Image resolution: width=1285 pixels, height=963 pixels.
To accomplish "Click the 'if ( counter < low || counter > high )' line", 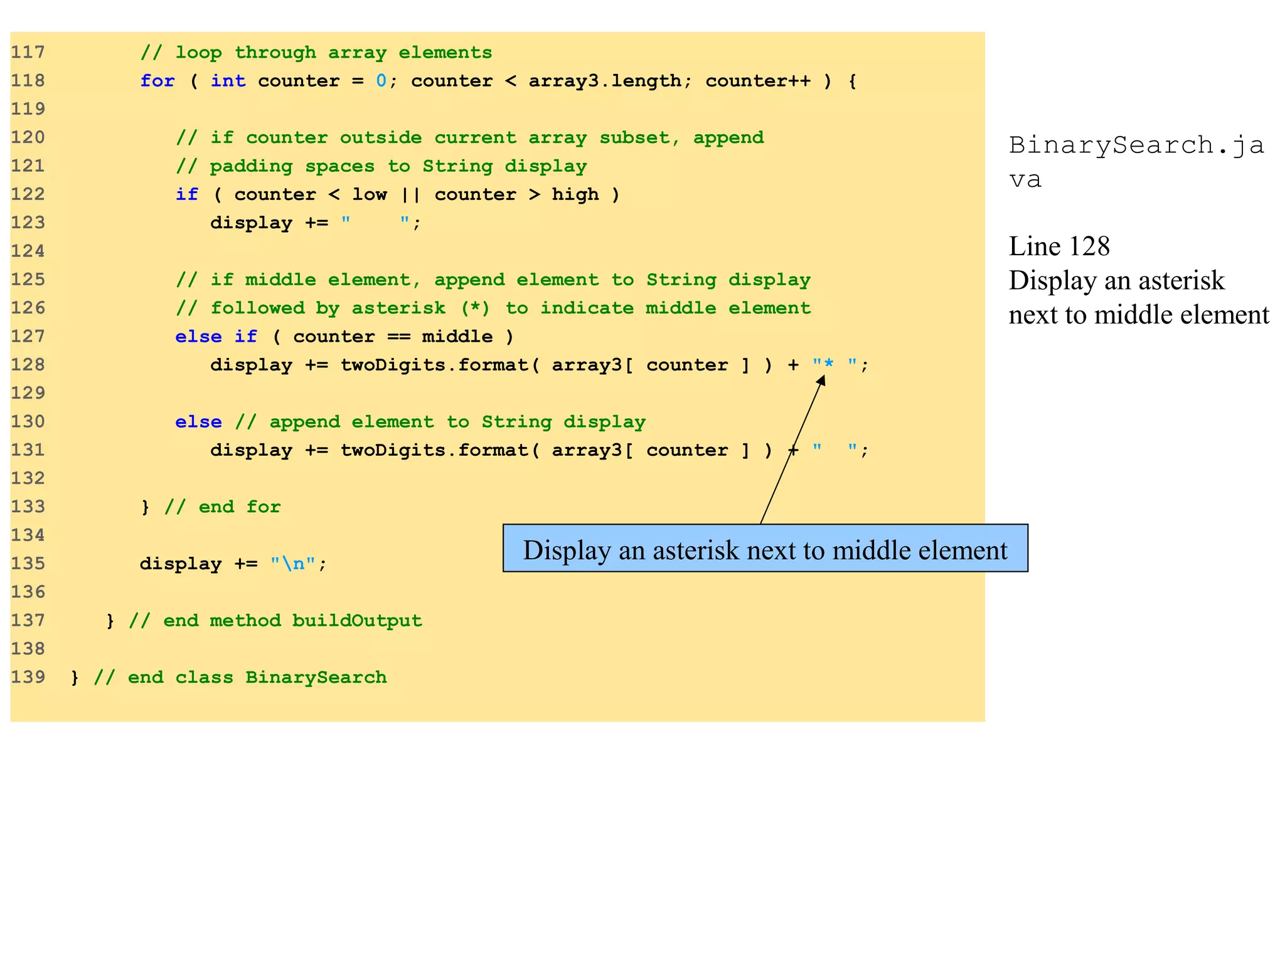I will 398,194.
